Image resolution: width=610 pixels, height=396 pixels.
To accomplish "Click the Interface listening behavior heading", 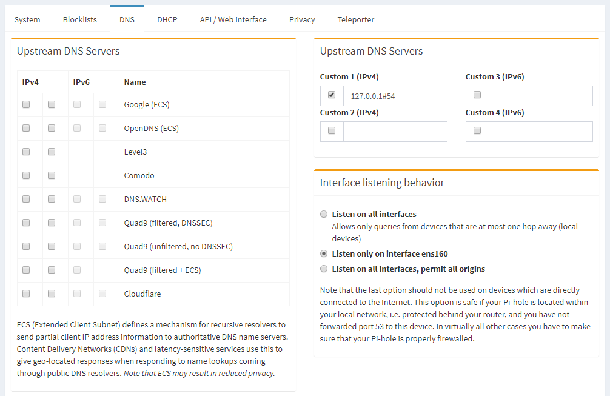I will coord(382,183).
